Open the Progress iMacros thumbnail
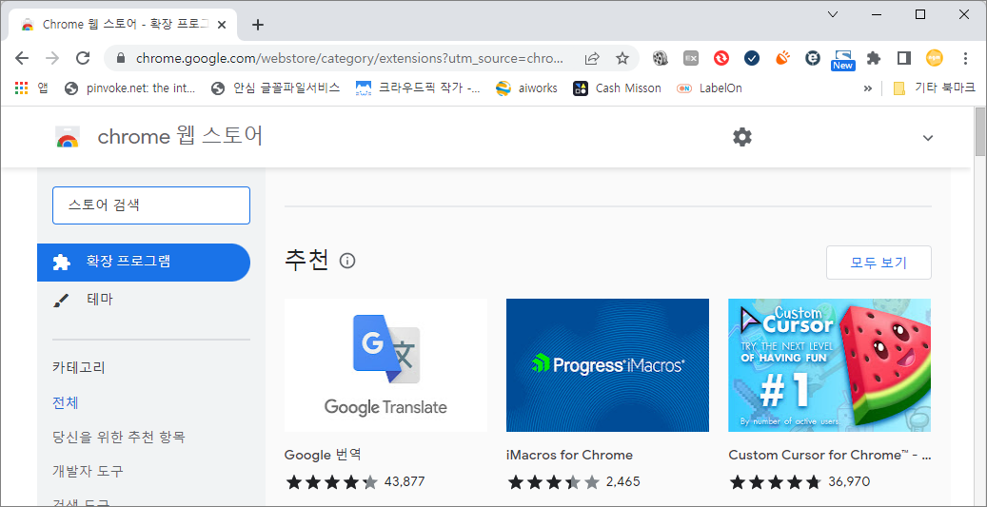 click(x=607, y=365)
